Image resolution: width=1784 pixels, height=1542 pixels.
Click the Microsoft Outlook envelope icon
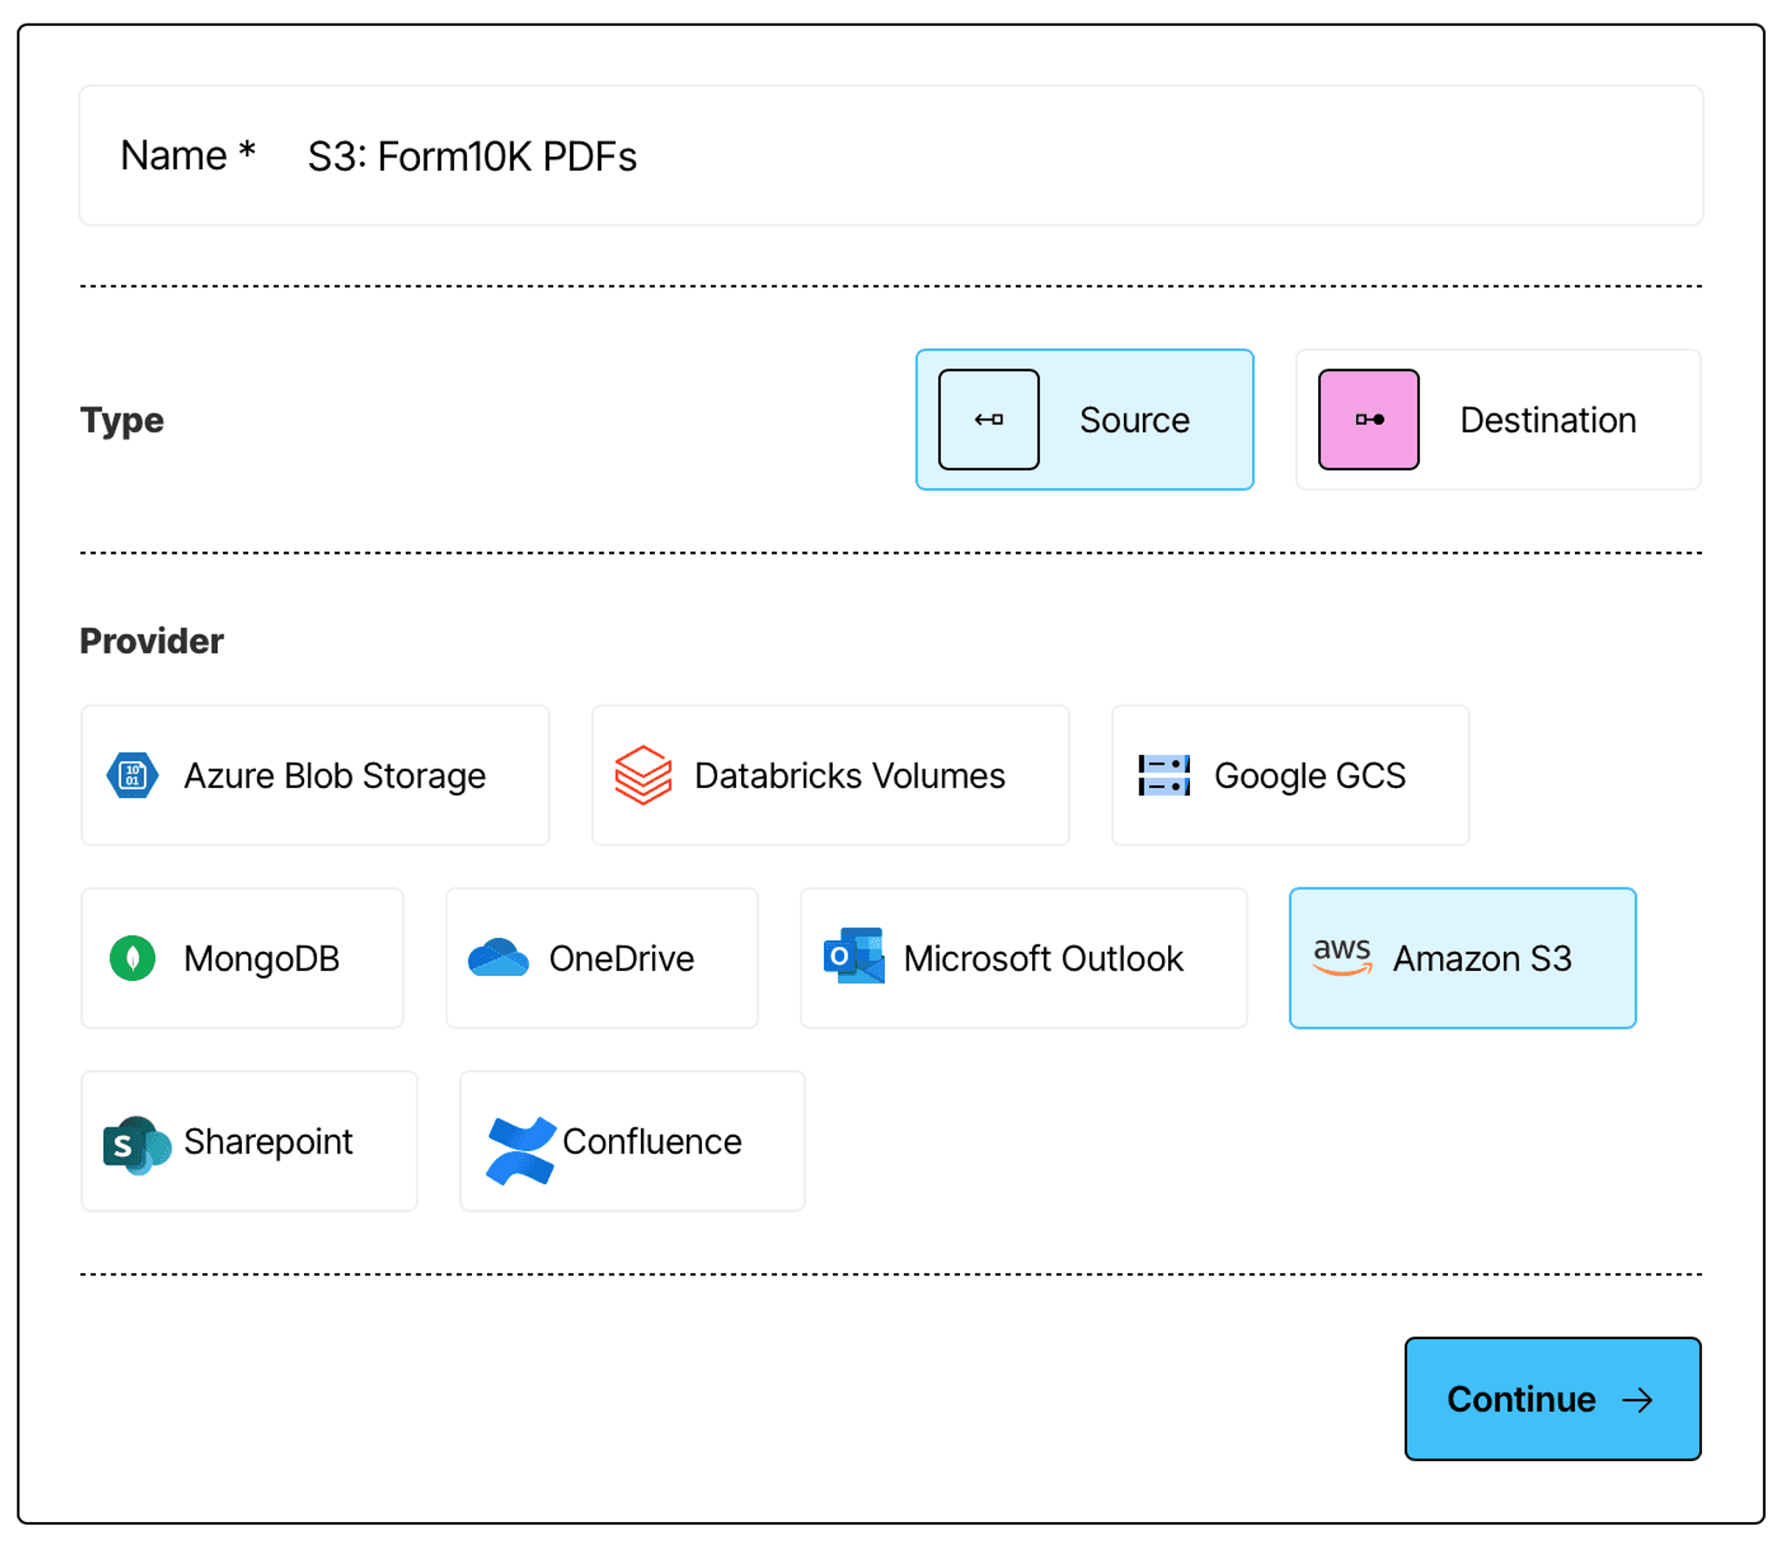tap(854, 956)
